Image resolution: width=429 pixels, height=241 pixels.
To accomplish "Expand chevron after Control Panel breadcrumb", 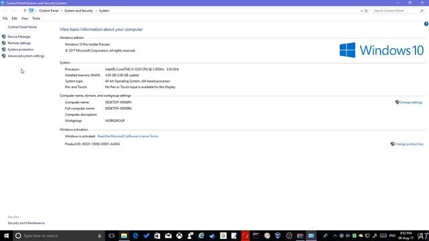I will (x=61, y=11).
